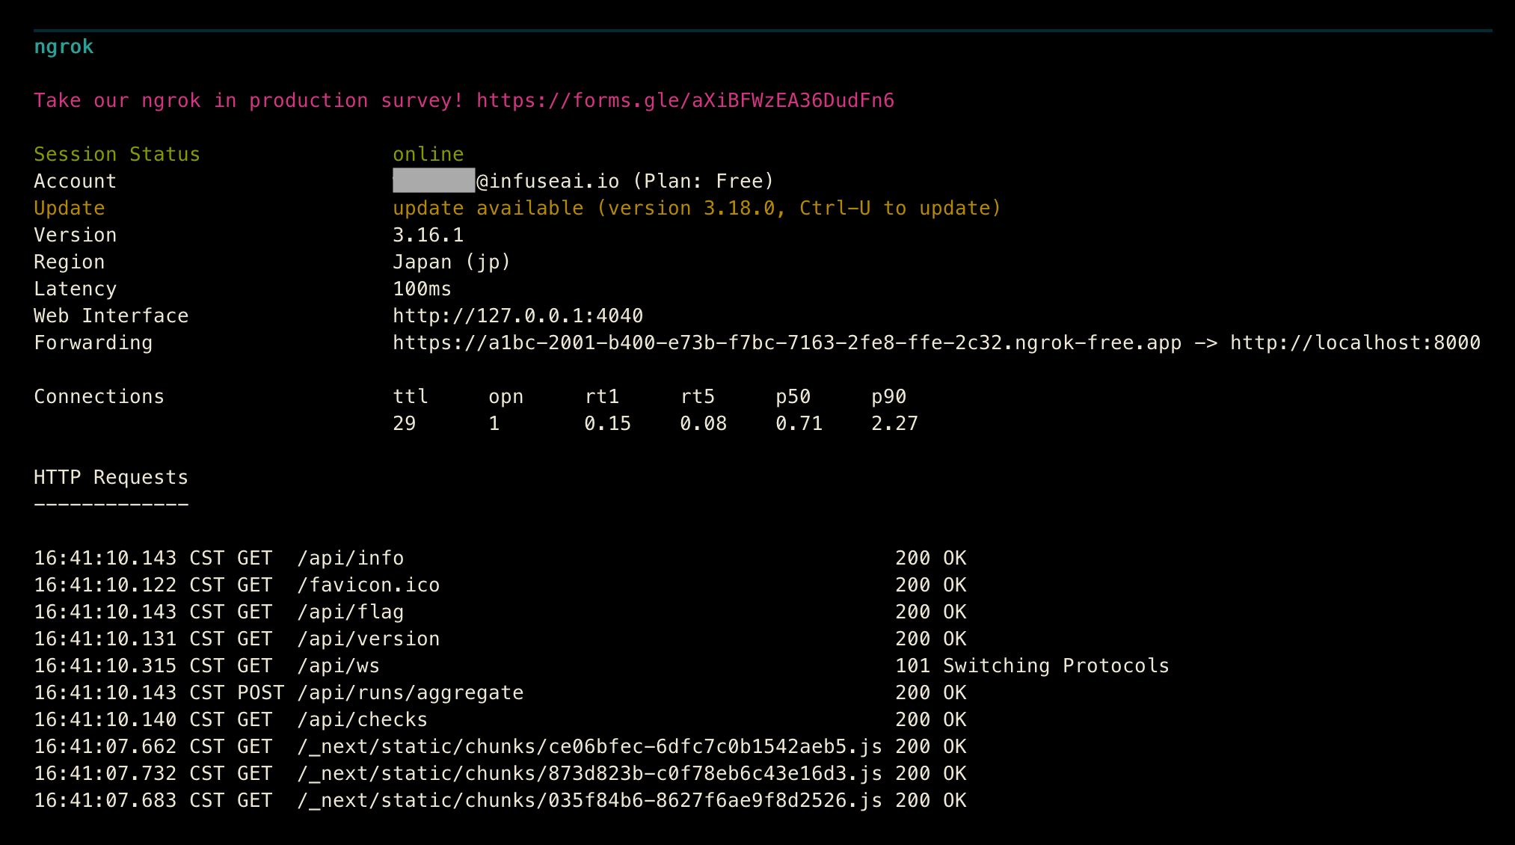Click the Session Status label
1515x845 pixels.
pyautogui.click(x=117, y=154)
